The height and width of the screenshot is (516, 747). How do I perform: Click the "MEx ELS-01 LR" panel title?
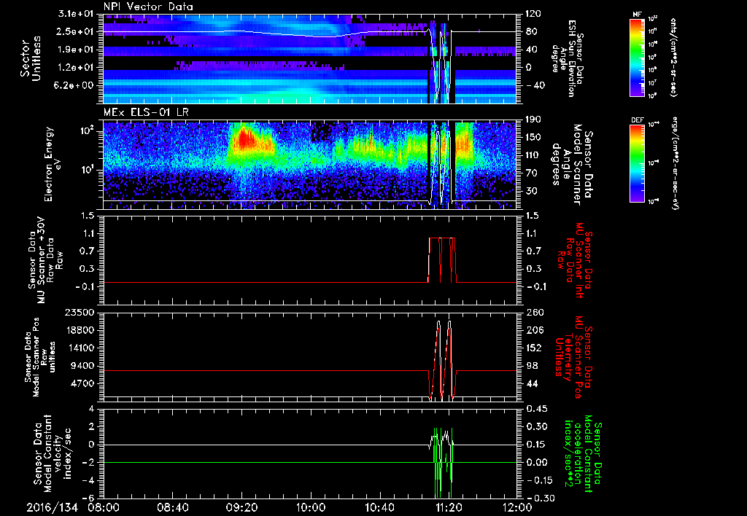[145, 113]
